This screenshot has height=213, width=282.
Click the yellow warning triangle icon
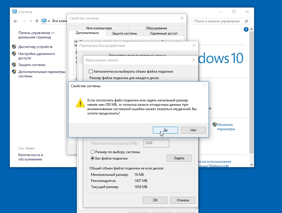click(80, 103)
